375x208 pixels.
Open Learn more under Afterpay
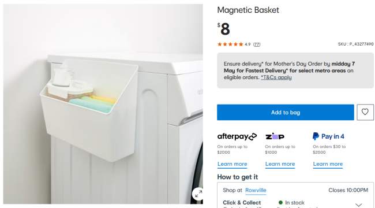232,164
